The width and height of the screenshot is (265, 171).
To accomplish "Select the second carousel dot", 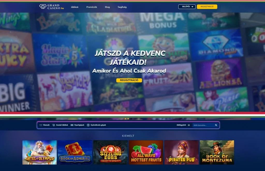I will pos(128,119).
